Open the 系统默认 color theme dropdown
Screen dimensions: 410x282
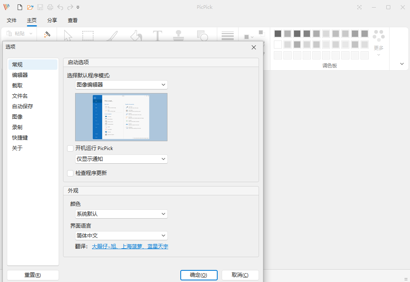121,214
